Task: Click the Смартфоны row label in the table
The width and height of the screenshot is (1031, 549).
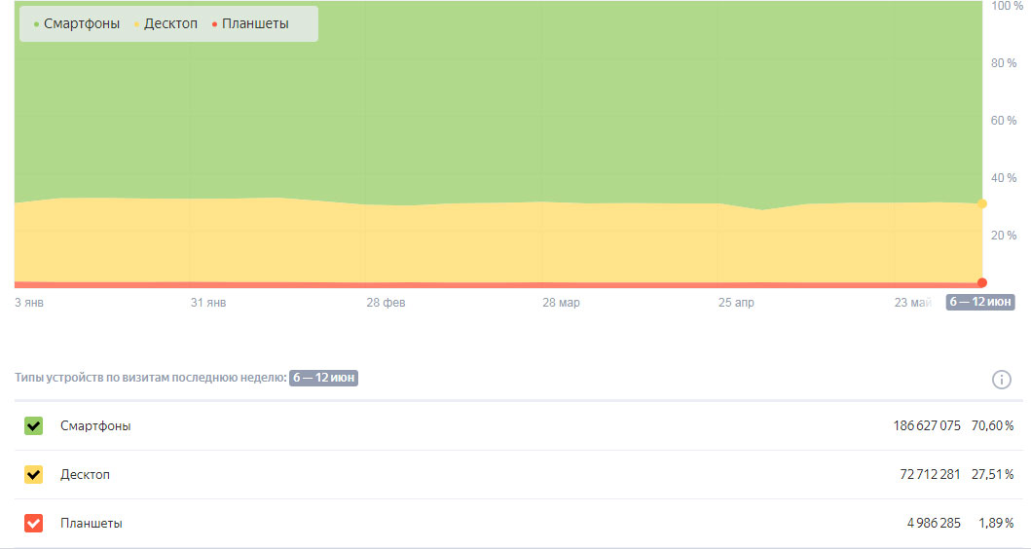Action: [95, 425]
